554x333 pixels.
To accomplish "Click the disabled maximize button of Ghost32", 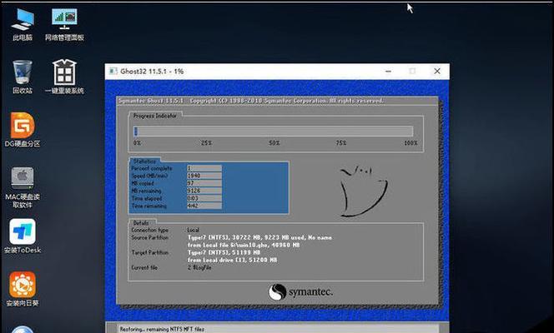I will pyautogui.click(x=412, y=72).
